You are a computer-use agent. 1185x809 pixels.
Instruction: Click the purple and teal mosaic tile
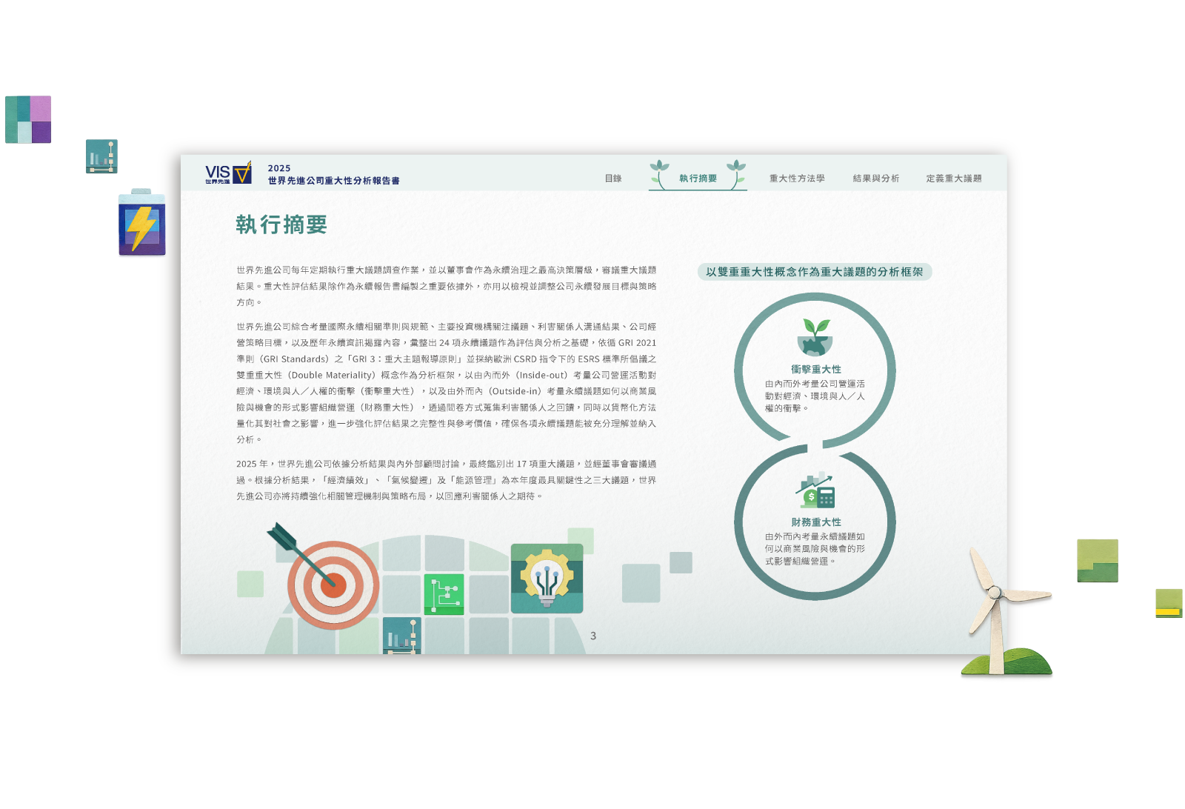tap(28, 119)
